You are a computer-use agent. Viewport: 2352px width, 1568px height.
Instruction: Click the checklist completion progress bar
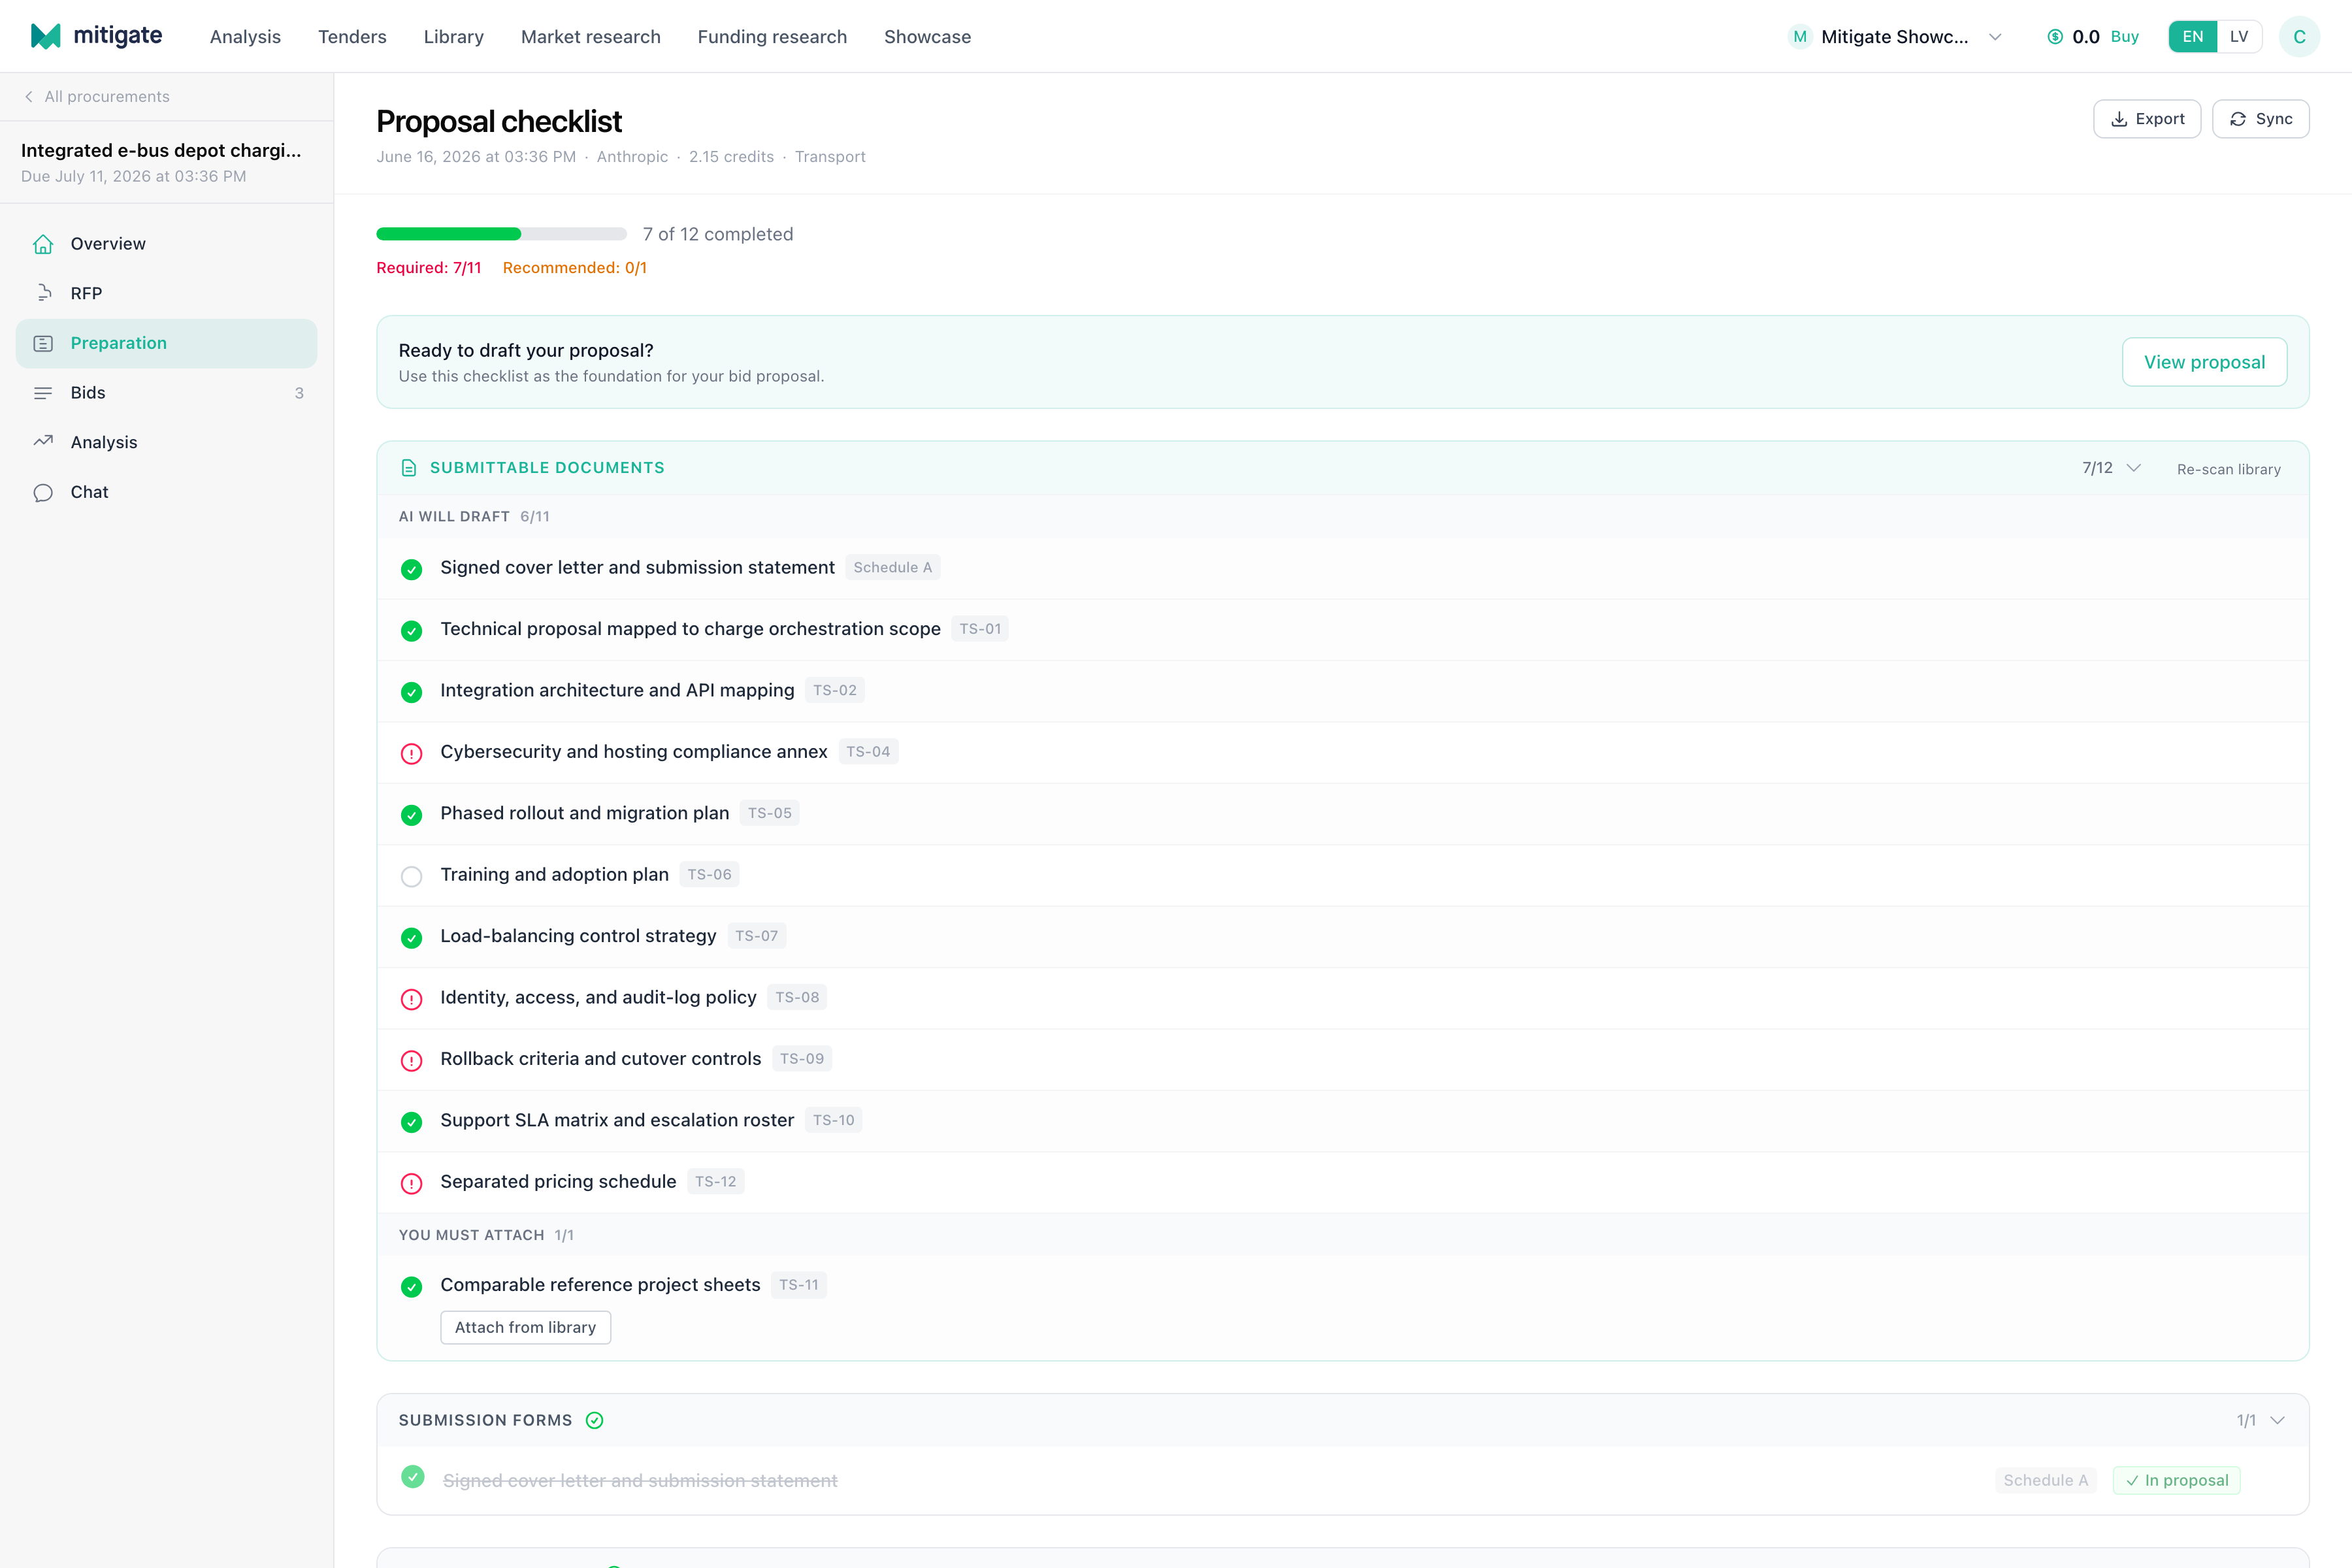(501, 234)
